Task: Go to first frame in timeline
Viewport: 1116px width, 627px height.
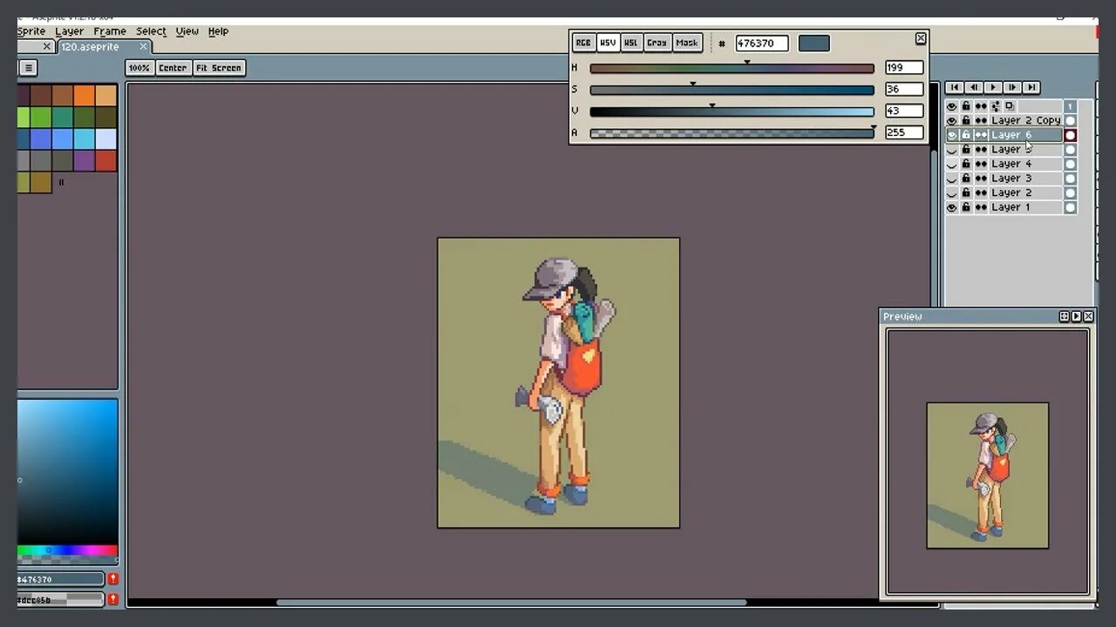Action: click(x=955, y=87)
